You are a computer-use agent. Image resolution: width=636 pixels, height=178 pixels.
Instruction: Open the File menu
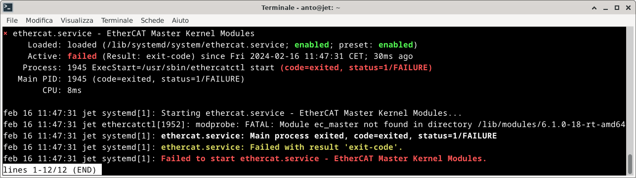pyautogui.click(x=12, y=20)
